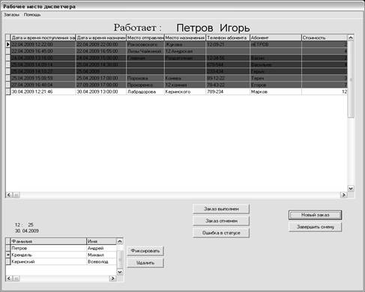Click the Удалить button
Screen dimensions: 365x292
pyautogui.click(x=145, y=263)
